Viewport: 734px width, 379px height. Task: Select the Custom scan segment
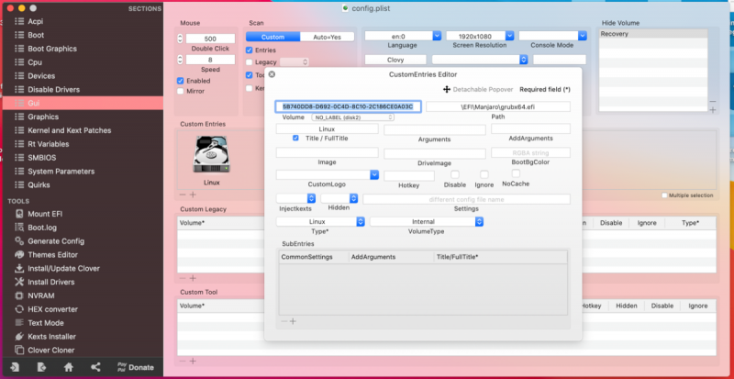point(272,37)
